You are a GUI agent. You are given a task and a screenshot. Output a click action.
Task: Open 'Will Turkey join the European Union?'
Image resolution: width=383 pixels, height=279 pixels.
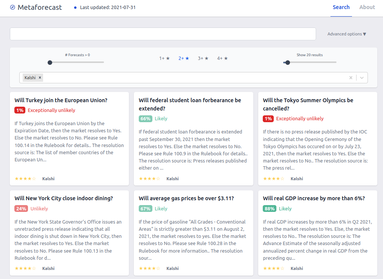[61, 100]
